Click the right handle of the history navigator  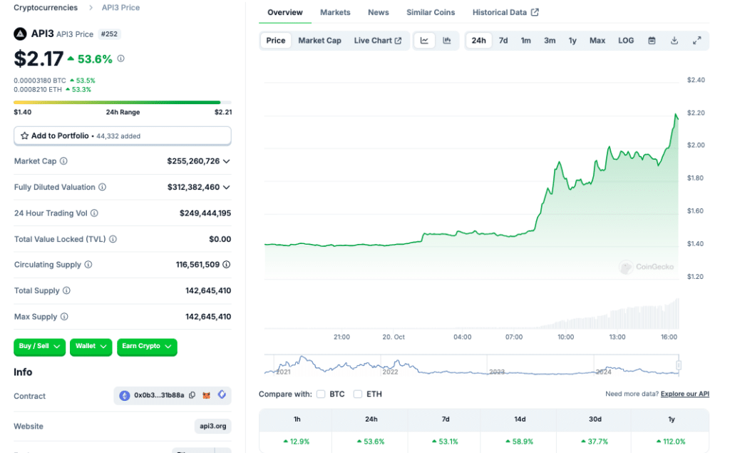point(679,365)
